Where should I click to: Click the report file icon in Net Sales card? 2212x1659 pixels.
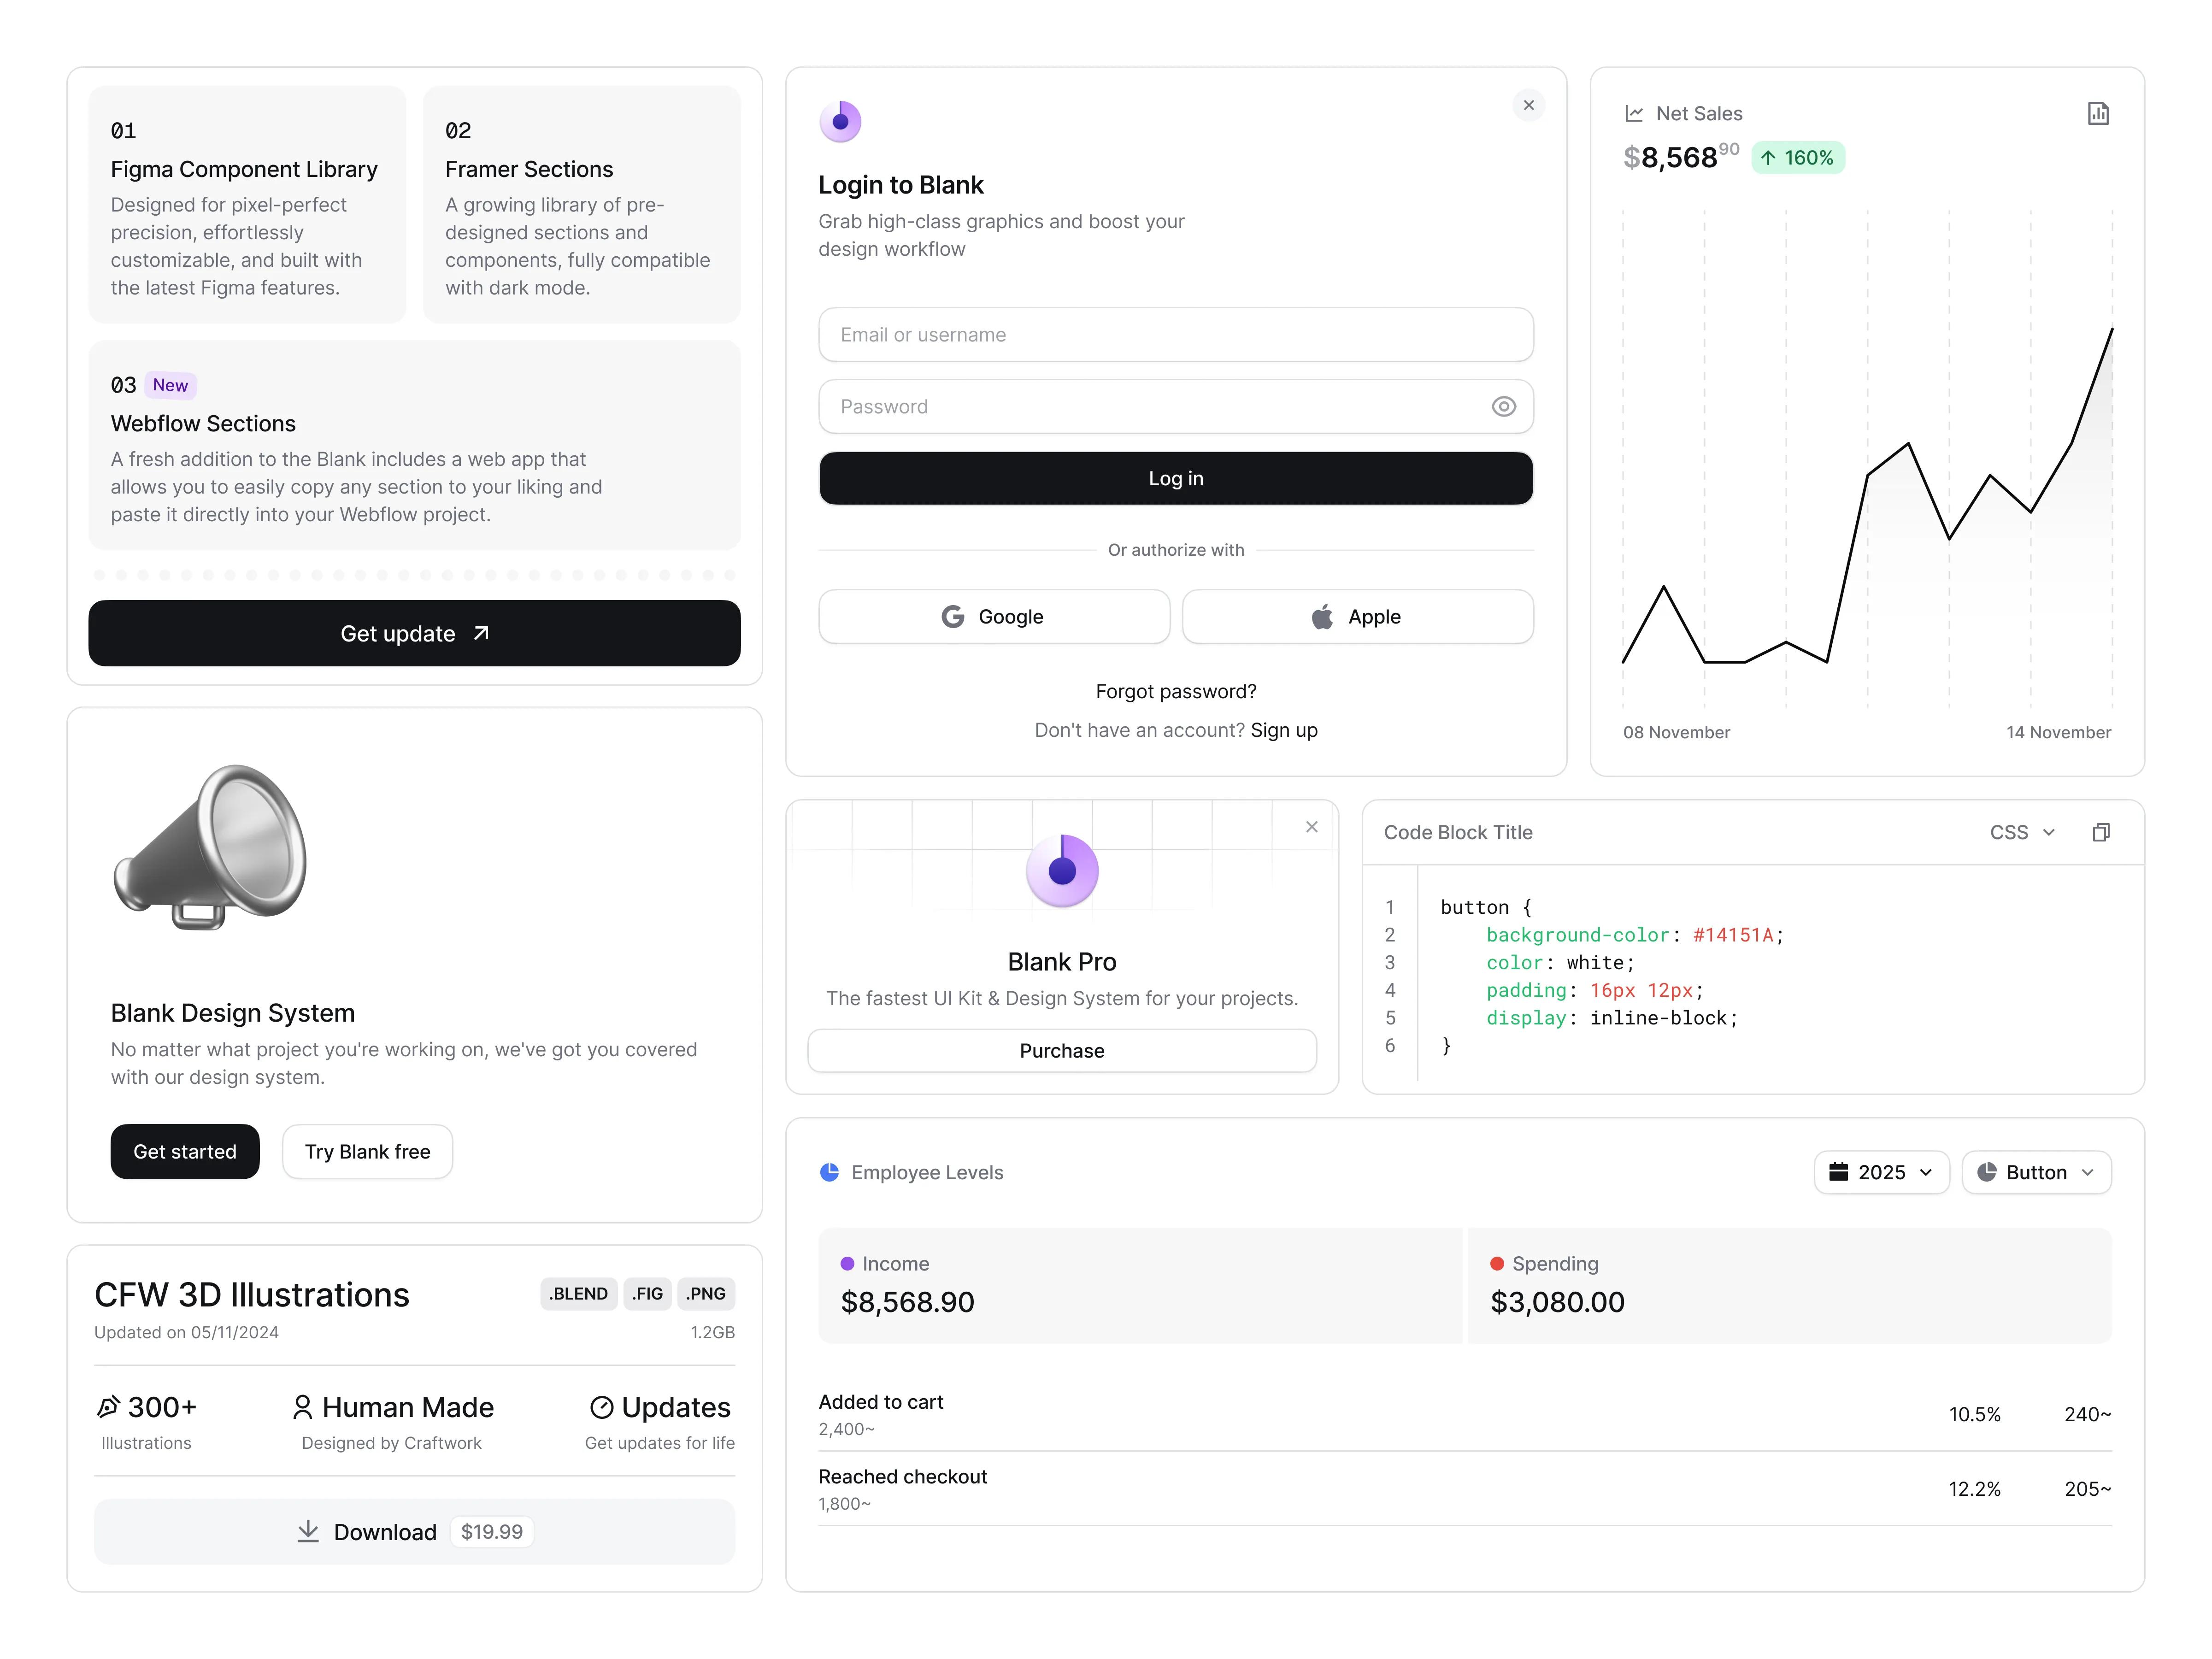[x=2098, y=113]
